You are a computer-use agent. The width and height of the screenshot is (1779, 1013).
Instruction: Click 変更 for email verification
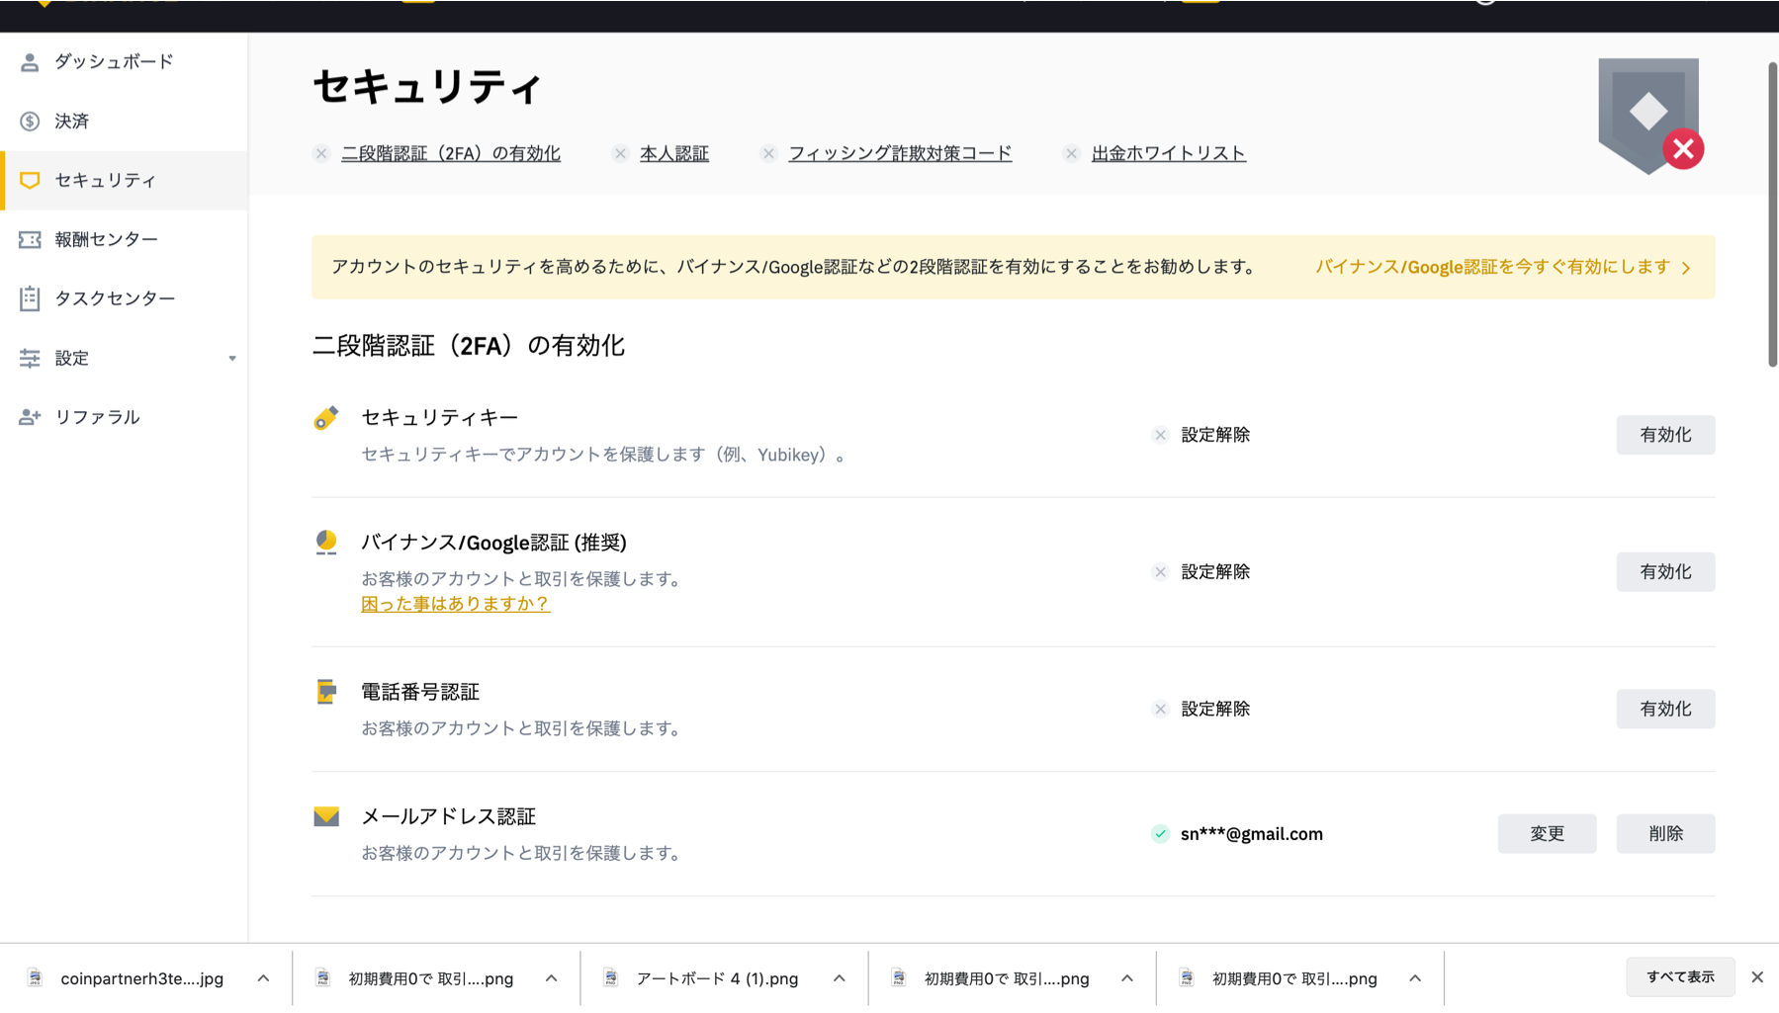1547,834
